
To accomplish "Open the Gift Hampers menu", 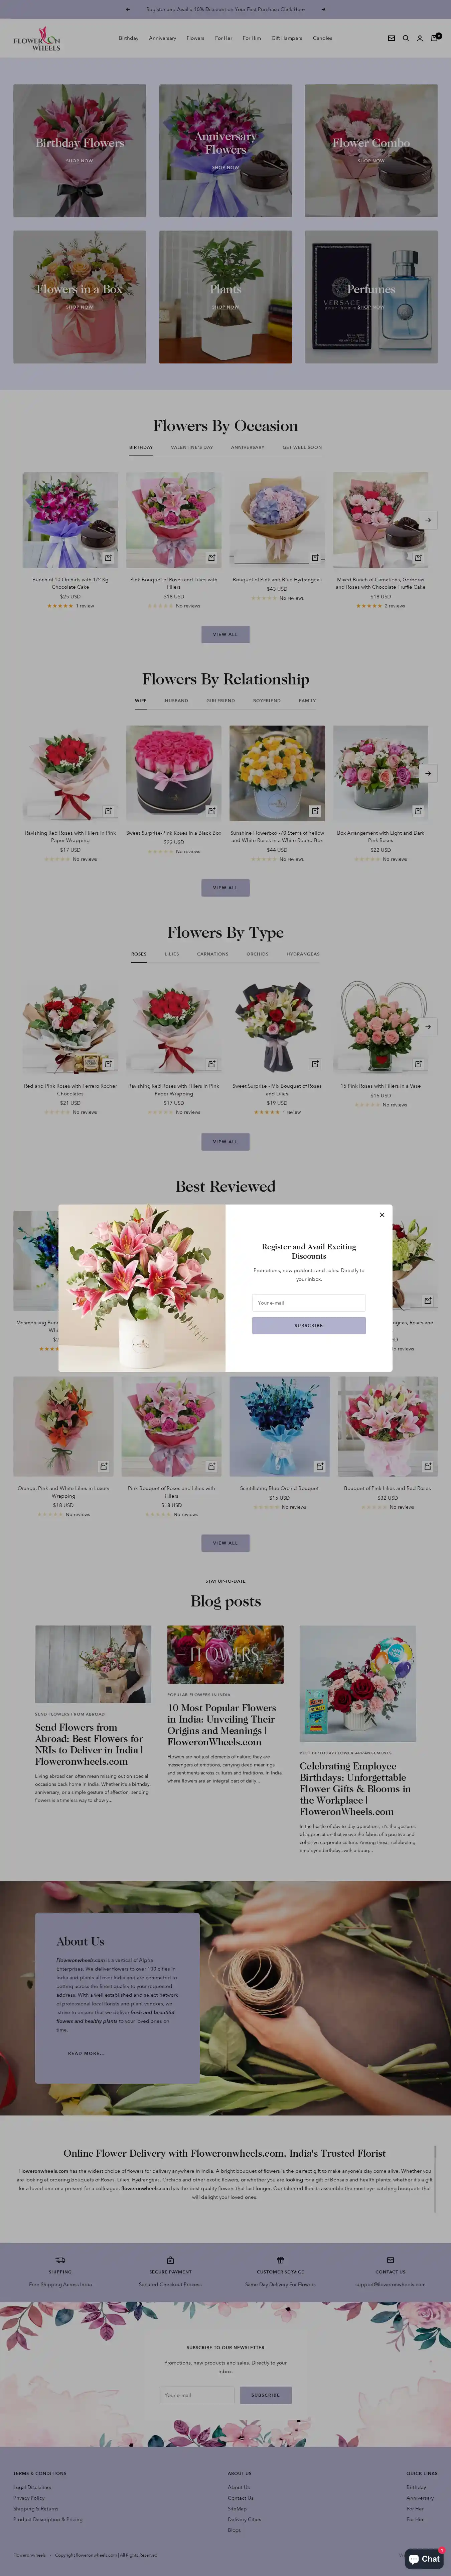I will point(286,38).
